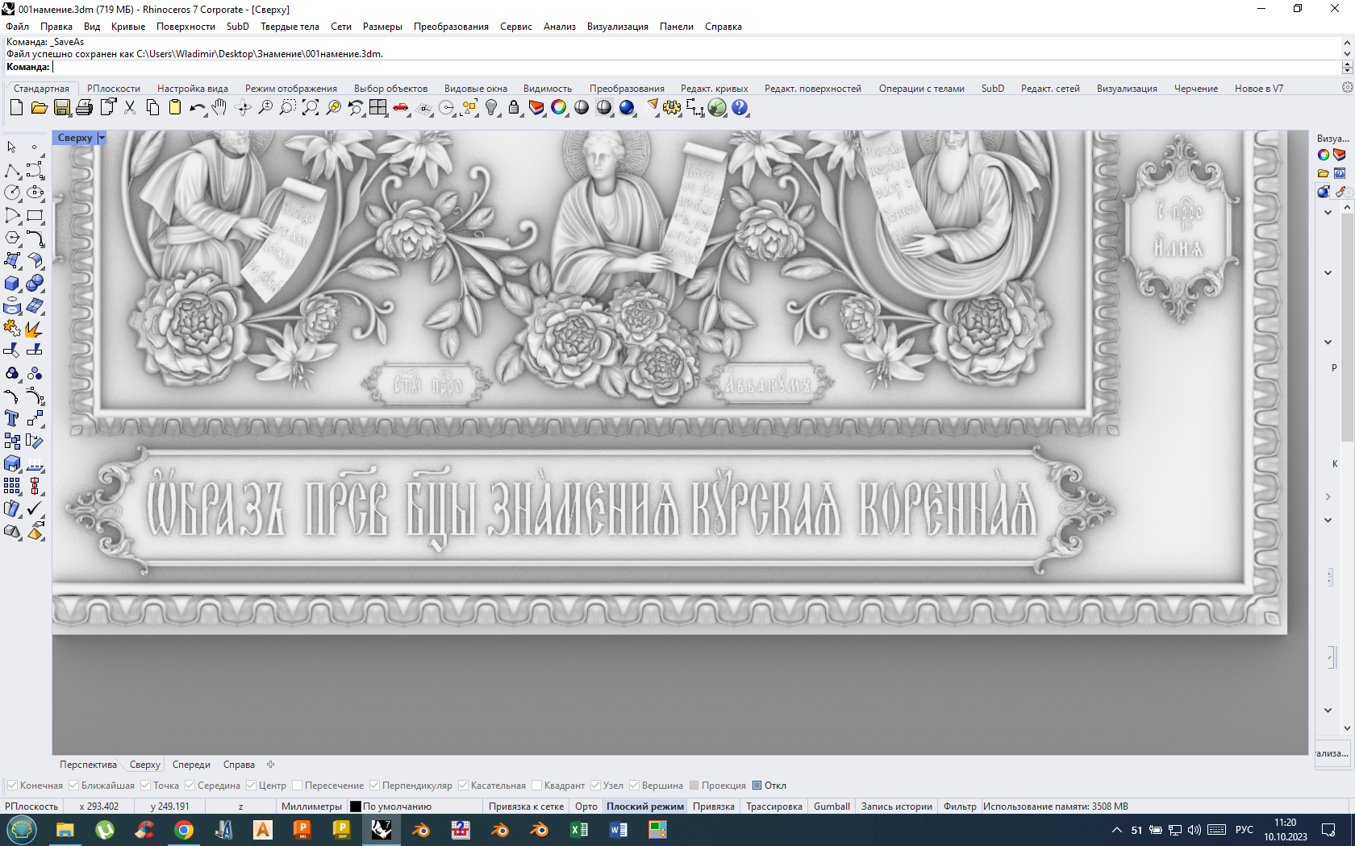Enable the Пересечение osnap checkbox
The height and width of the screenshot is (846, 1355).
(297, 786)
